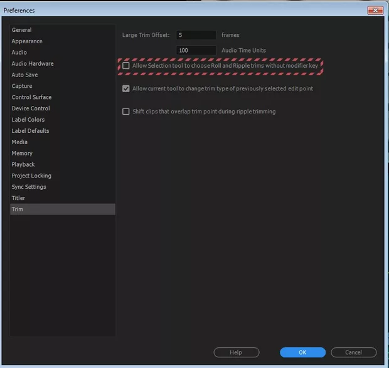Screen dimensions: 389x368
Task: Choose the Media preferences category
Action: [x=19, y=142]
